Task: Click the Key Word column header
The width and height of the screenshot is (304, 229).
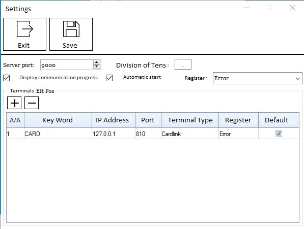Action: point(58,120)
